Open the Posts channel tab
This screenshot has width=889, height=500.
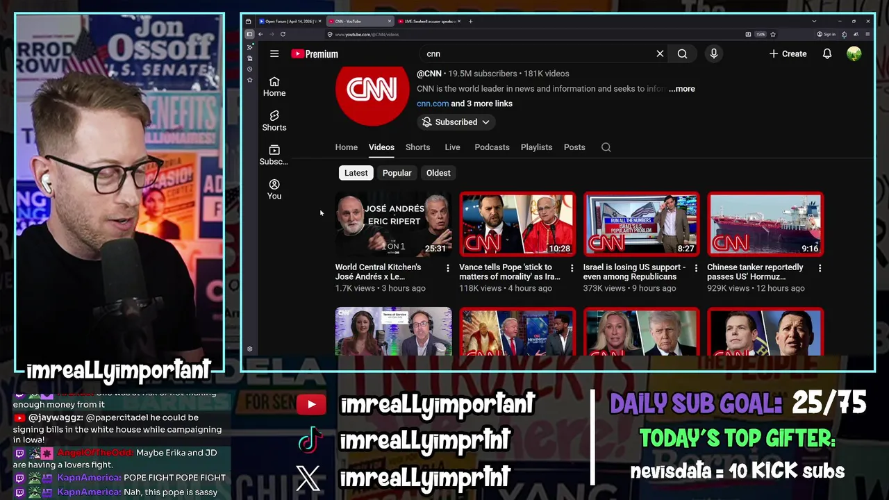(x=574, y=147)
